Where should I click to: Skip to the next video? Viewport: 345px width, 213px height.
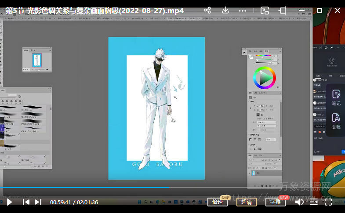click(38, 202)
